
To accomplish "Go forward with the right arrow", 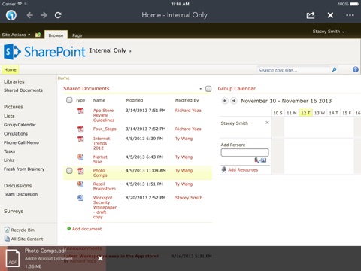I will [x=44, y=15].
